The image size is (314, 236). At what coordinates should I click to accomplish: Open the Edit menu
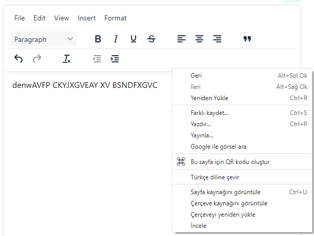[39, 18]
